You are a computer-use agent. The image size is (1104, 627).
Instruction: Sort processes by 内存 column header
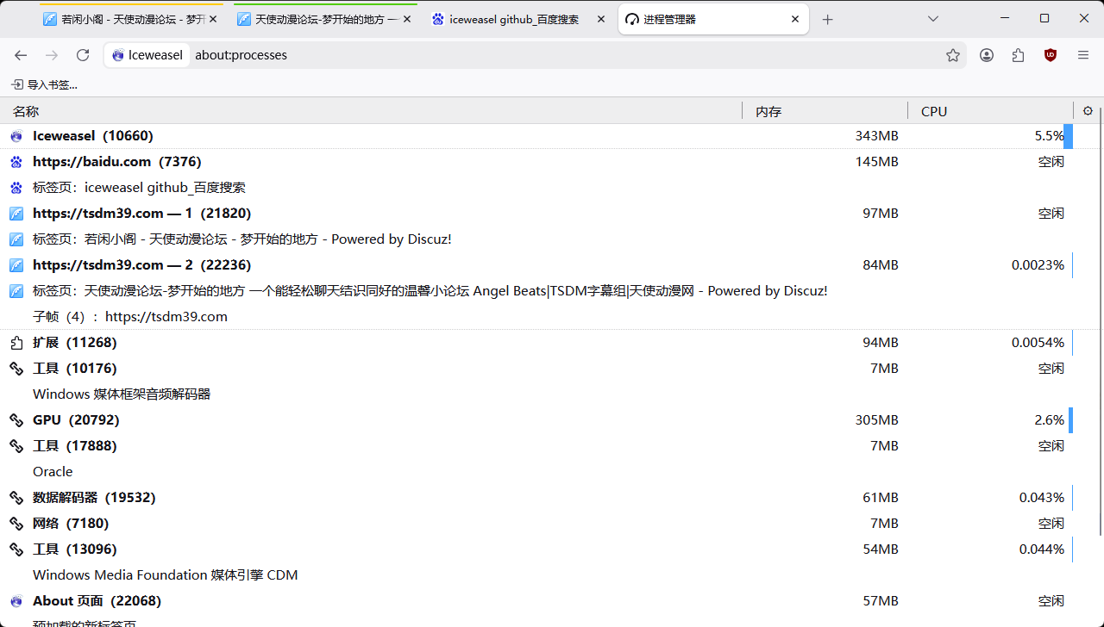tap(768, 111)
